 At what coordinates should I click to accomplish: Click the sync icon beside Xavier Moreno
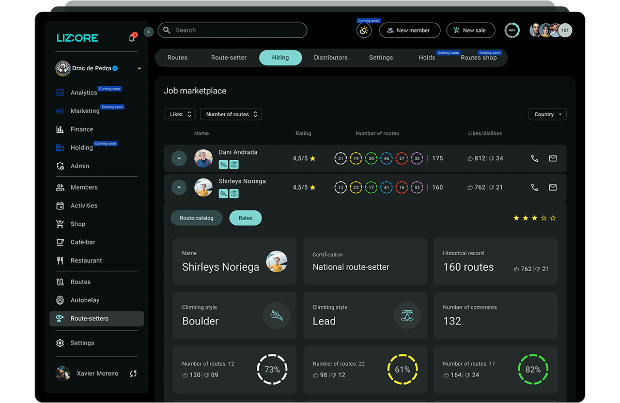point(133,374)
